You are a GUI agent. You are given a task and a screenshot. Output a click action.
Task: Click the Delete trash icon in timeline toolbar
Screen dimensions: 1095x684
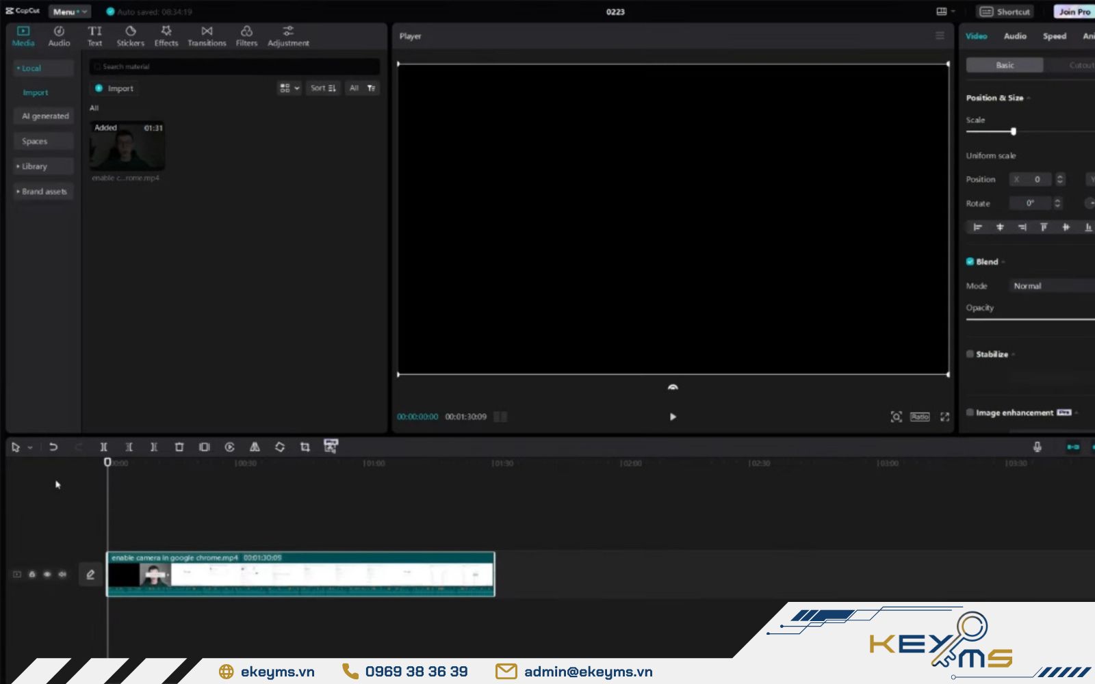(179, 447)
